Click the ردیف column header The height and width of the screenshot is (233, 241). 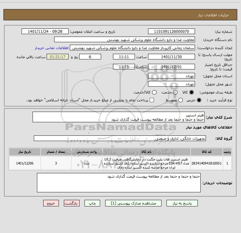click(x=227, y=152)
